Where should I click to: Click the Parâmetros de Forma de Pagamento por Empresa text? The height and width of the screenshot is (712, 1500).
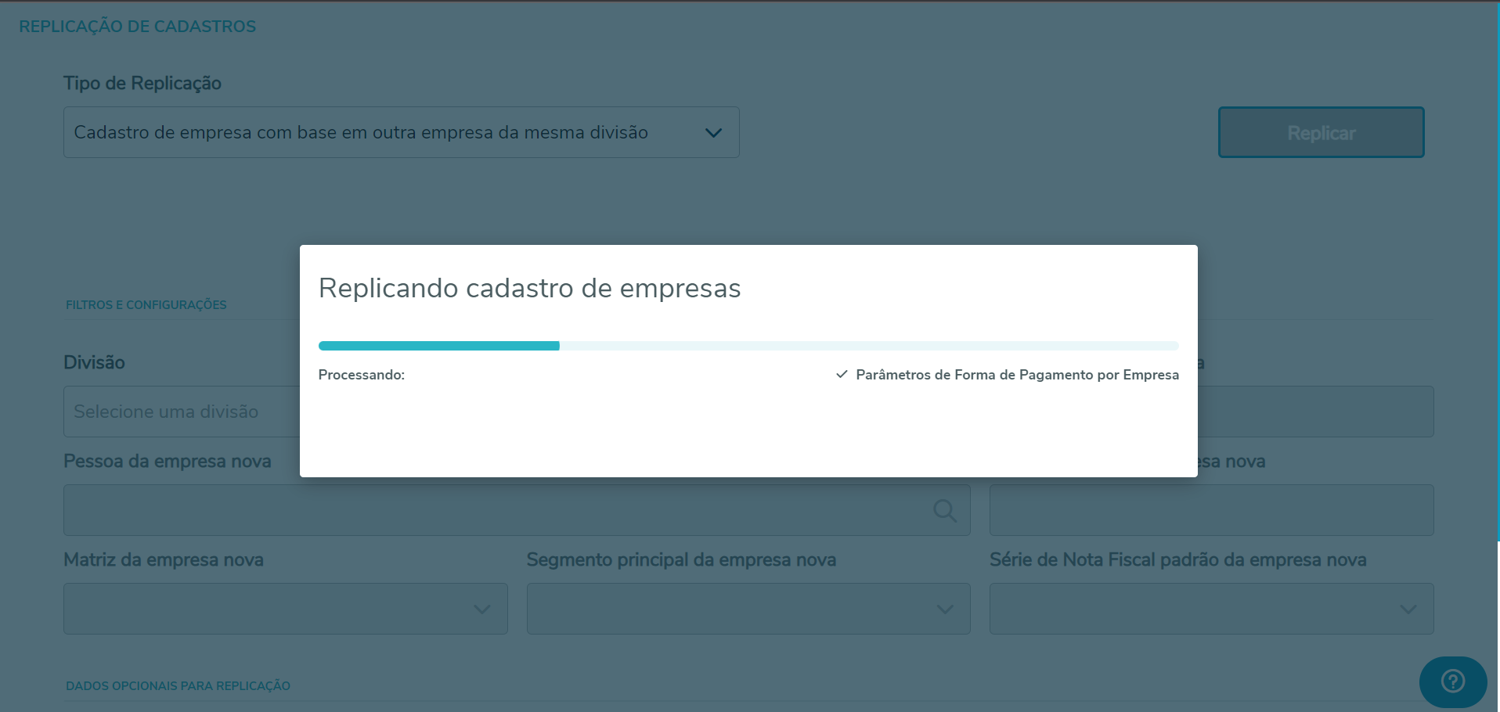tap(1017, 375)
